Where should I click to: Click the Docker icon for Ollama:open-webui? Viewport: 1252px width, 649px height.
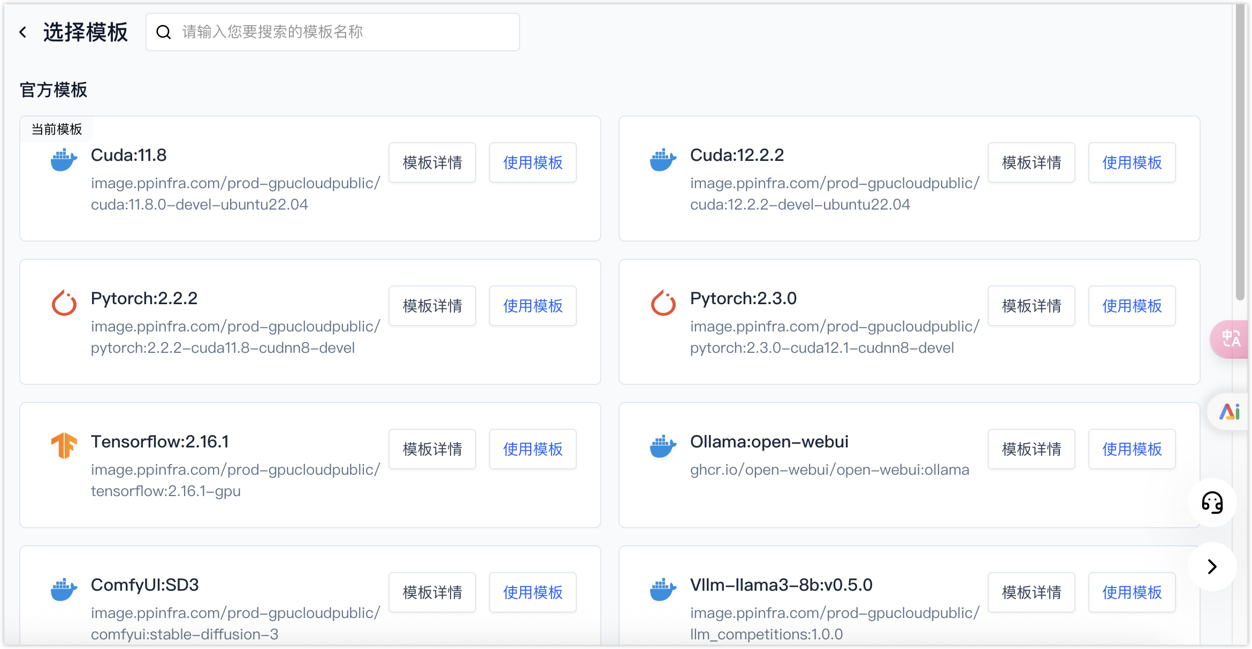(663, 446)
